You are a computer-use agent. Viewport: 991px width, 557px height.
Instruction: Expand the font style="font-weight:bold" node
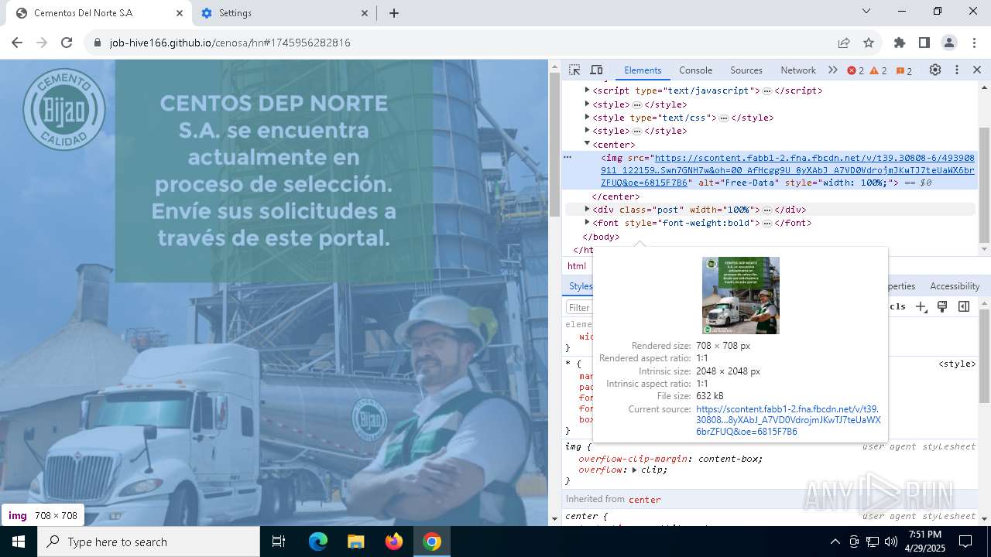[588, 223]
